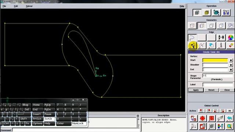The height and width of the screenshot is (132, 235).
Task: Toggle the upper-left Active quadrant button
Action: click(202, 111)
